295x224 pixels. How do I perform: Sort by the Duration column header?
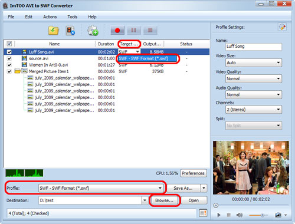click(x=106, y=44)
